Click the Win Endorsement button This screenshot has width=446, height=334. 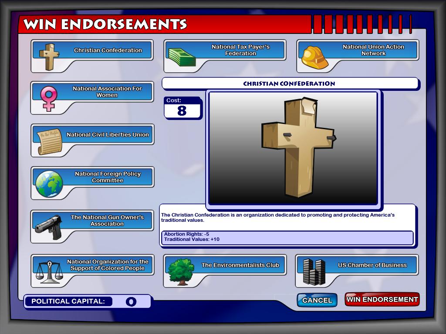pos(382,299)
